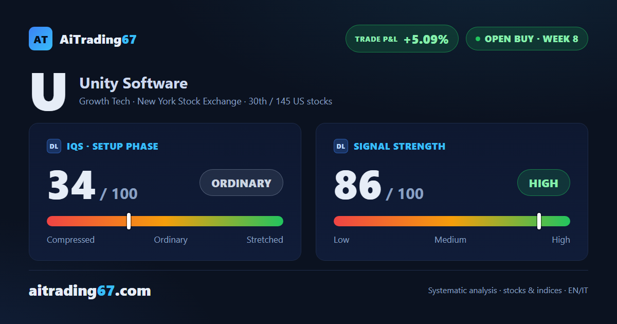Click the HIGH status pill
617x324 pixels.
[543, 183]
